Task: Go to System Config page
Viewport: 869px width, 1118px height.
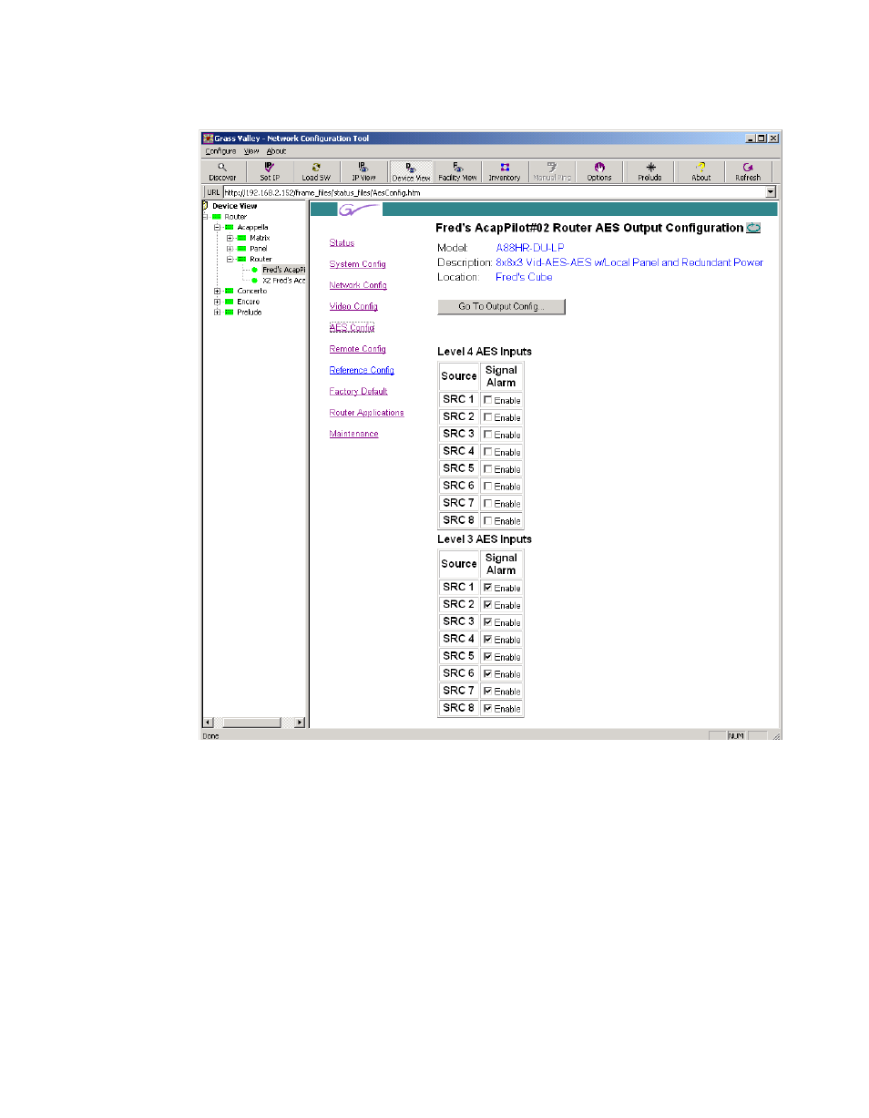Action: click(358, 264)
